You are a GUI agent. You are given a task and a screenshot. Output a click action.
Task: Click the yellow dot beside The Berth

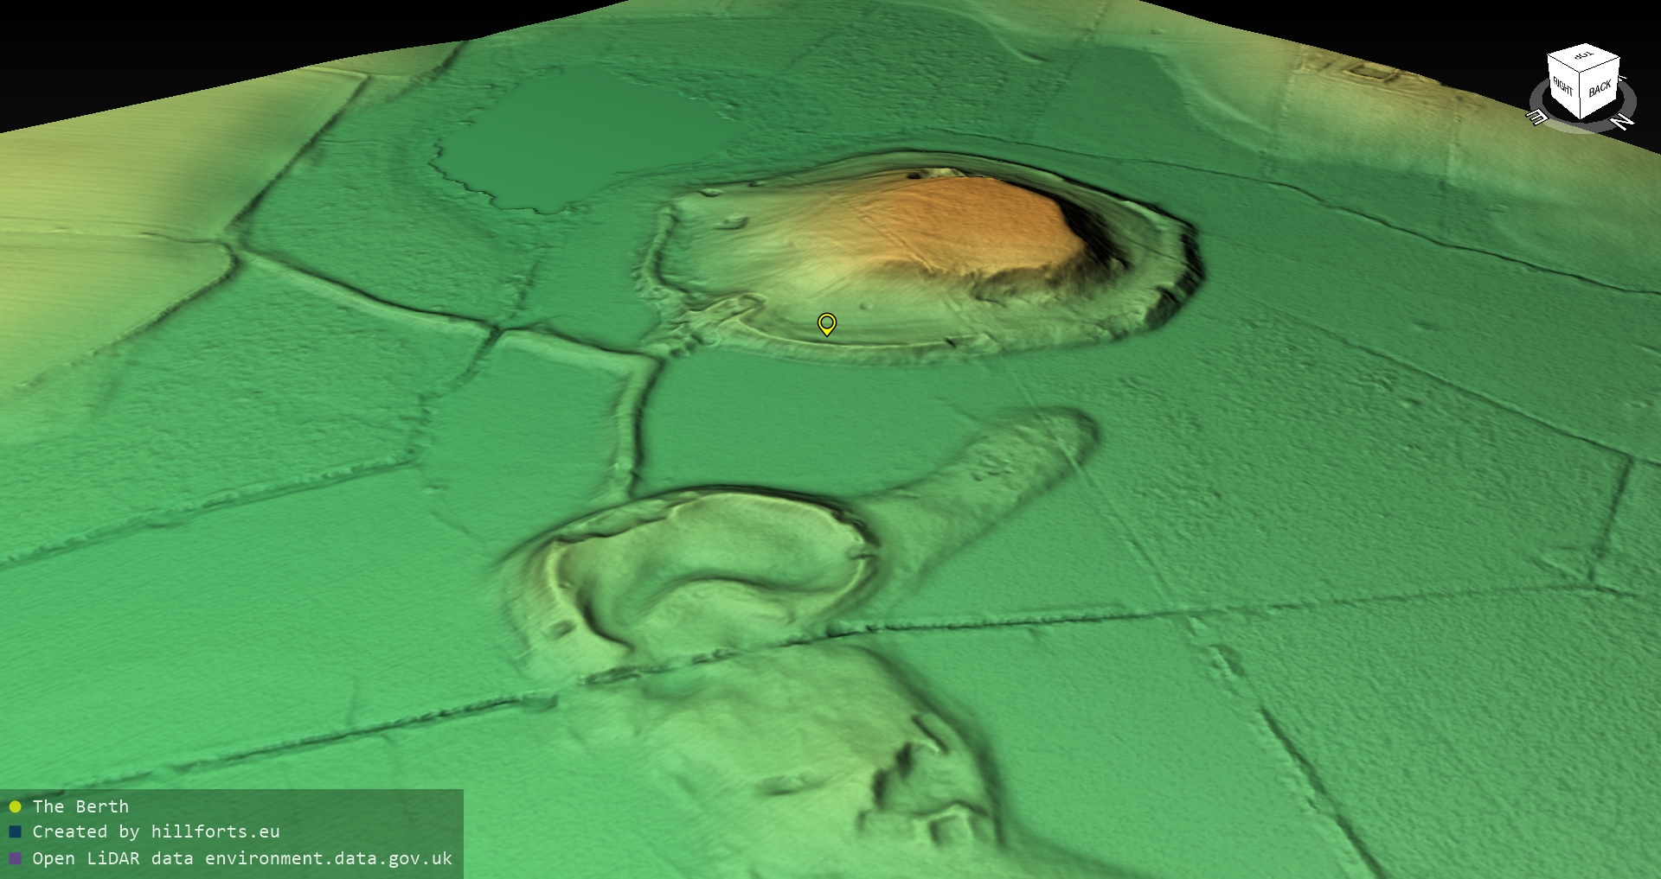pyautogui.click(x=15, y=807)
